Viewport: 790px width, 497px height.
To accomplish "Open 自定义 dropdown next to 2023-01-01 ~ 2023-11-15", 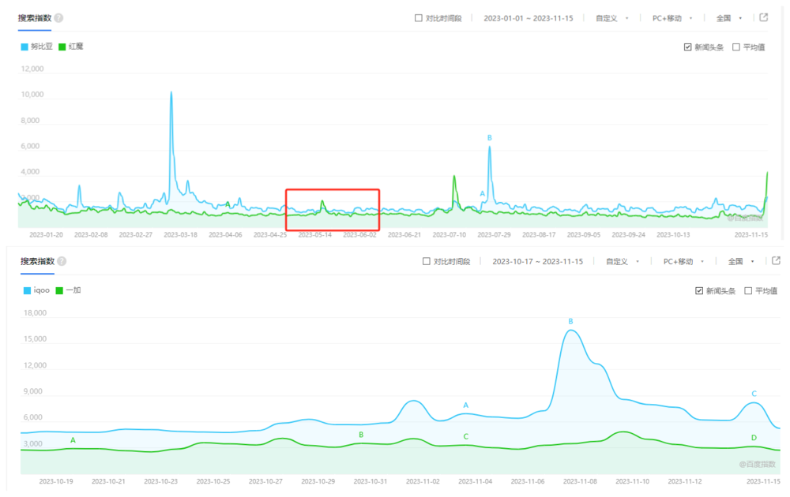I will click(611, 18).
